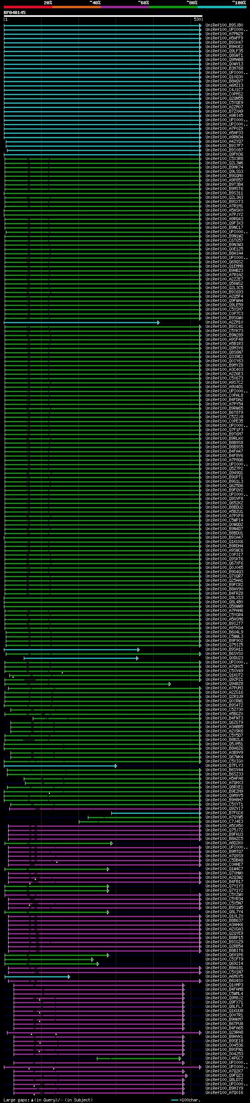Select hit label UniRef100_A5AP33
250x1103 pixels.
(x=224, y=133)
